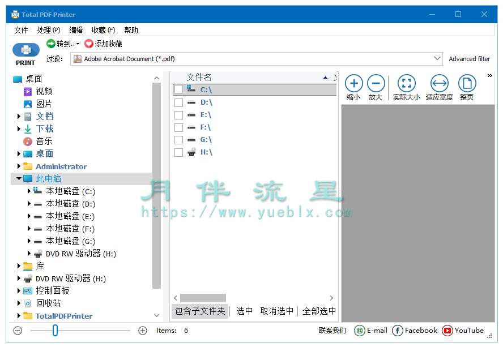The height and width of the screenshot is (347, 503).
Task: Sort by 文件名 column header
Action: (x=199, y=78)
